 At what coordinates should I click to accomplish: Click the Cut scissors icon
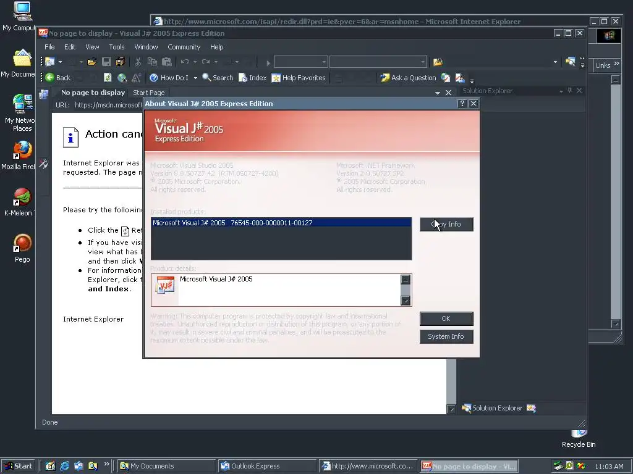click(138, 62)
